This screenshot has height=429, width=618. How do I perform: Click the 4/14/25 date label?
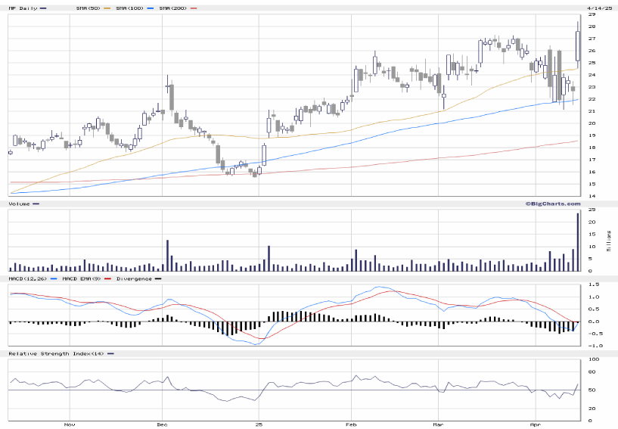point(600,8)
